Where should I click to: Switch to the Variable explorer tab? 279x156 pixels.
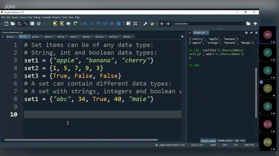tap(225, 140)
